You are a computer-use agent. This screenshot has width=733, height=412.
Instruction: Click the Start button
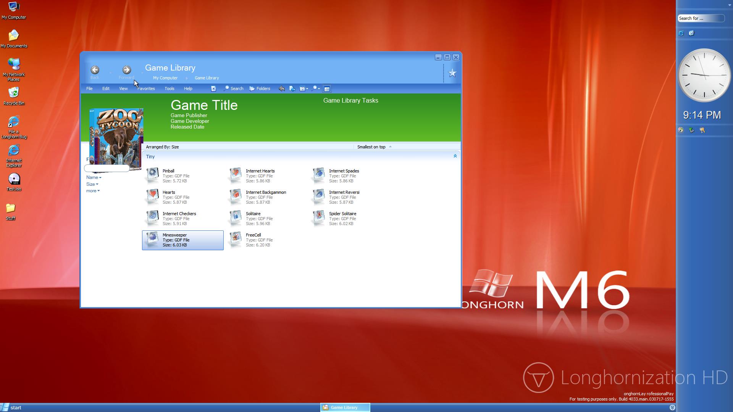[x=11, y=407]
